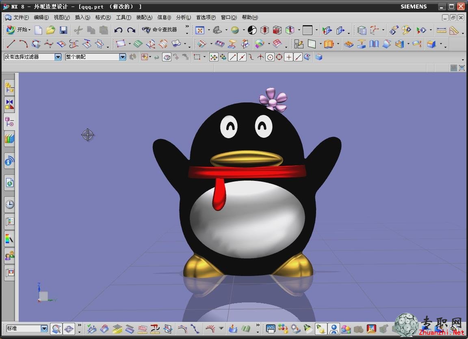The image size is (468, 339).
Task: Select the Studio Spline tool
Action: click(x=48, y=44)
